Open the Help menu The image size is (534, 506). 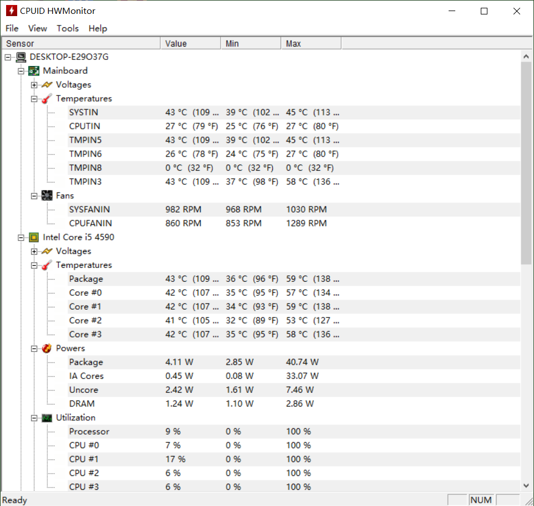tap(98, 28)
